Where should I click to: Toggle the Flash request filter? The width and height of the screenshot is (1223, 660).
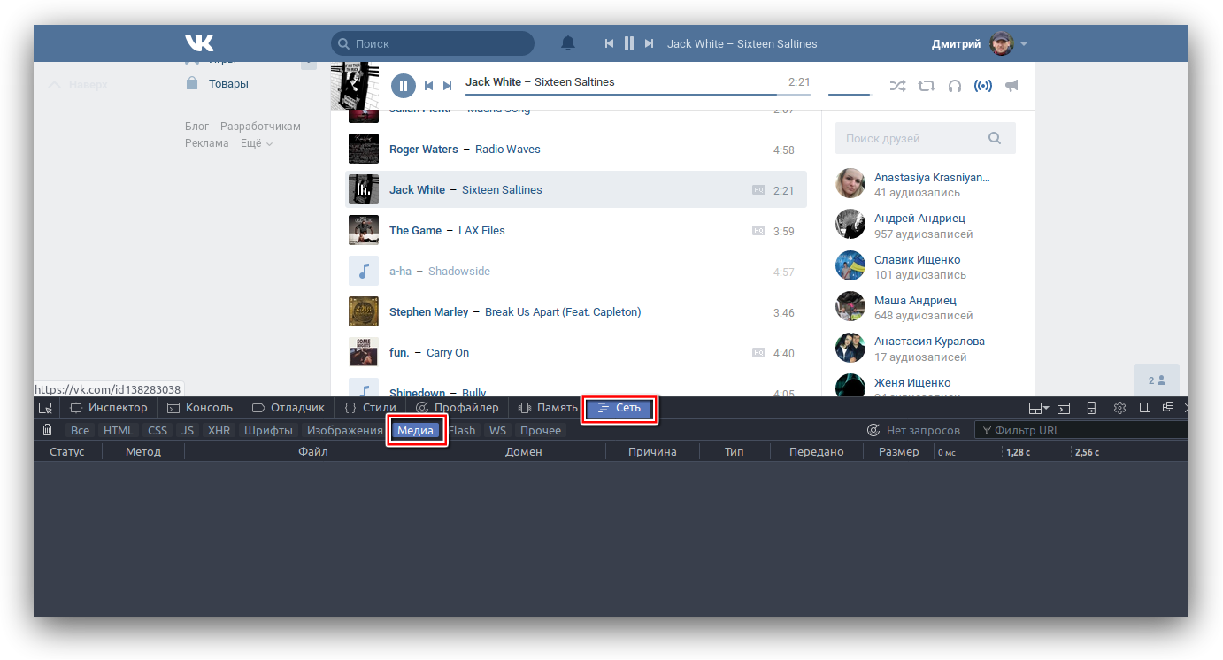462,430
